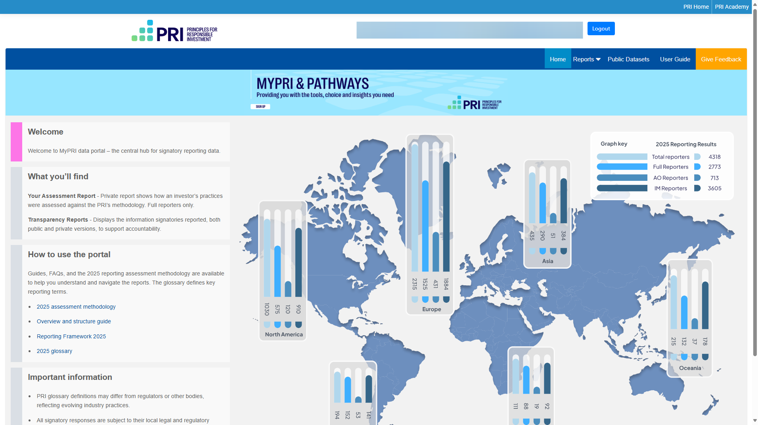The height and width of the screenshot is (425, 758).
Task: Click the Important information heading
Action: 70,377
